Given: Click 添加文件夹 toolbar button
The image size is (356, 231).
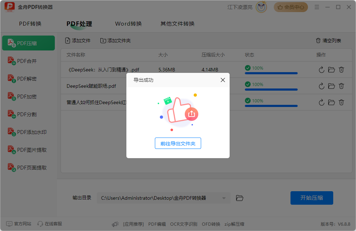Looking at the screenshot, I should [115, 41].
